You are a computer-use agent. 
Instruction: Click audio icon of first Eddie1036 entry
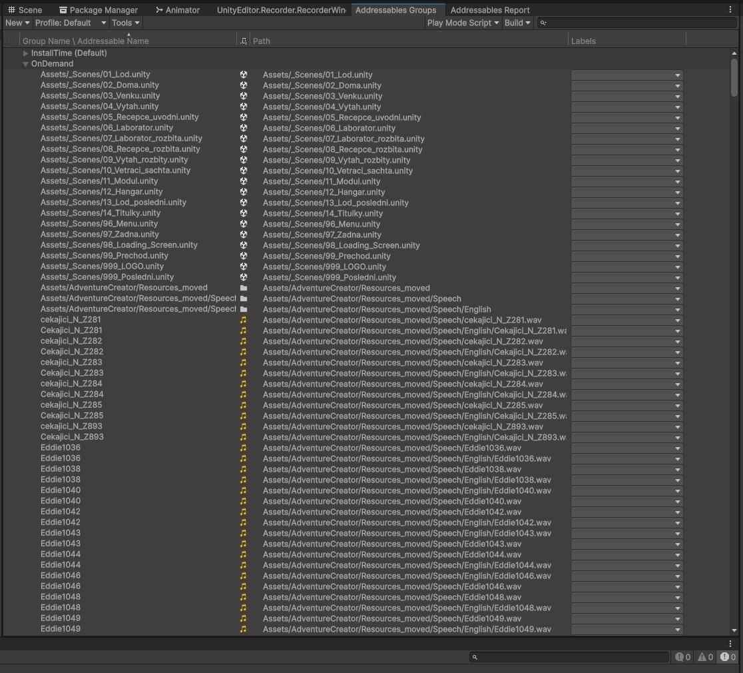coord(244,448)
